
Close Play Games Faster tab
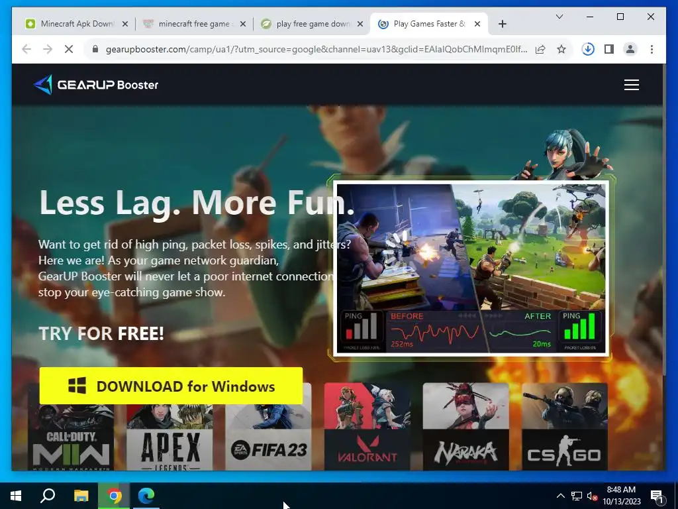[x=477, y=24]
